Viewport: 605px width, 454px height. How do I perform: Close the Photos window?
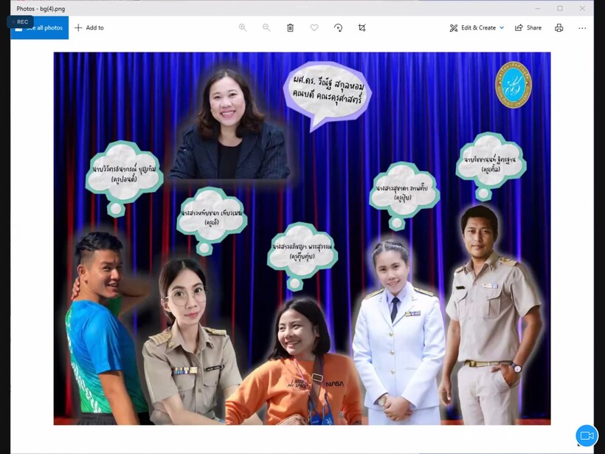click(x=582, y=8)
